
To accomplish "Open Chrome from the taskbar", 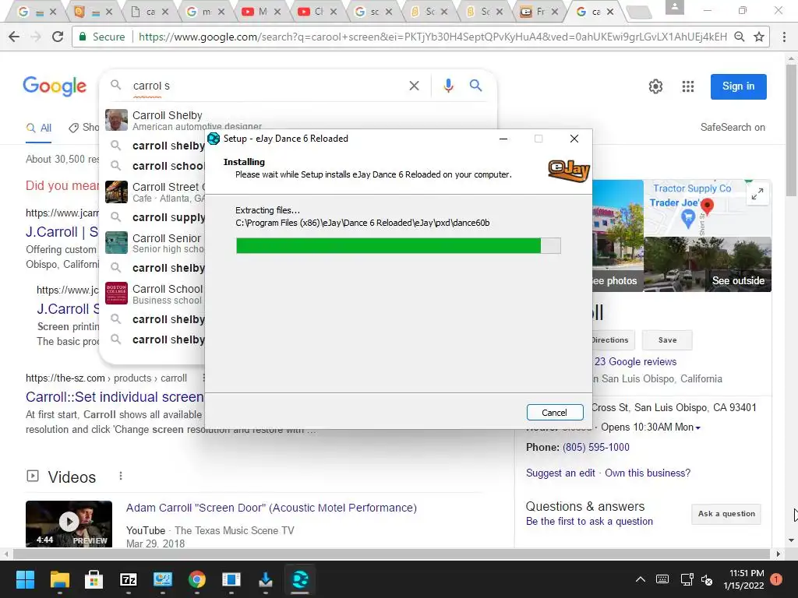I will [x=197, y=579].
